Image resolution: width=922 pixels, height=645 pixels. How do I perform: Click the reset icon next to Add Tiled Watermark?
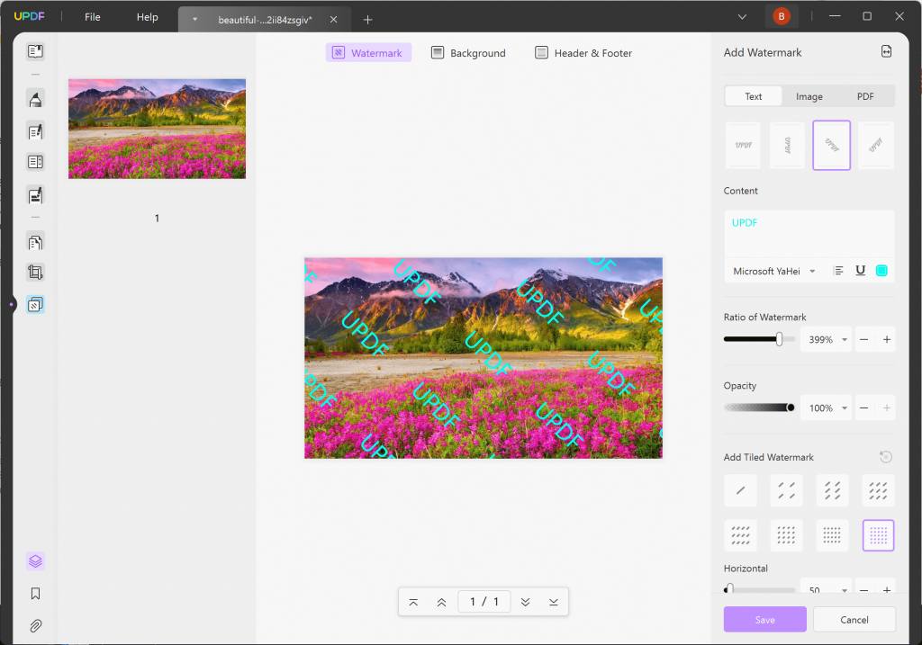point(887,457)
